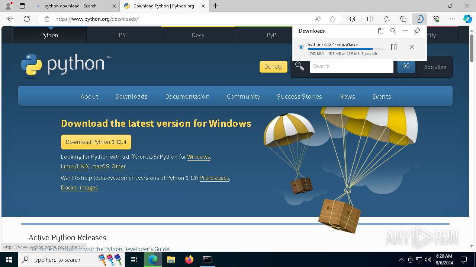Open more options in Downloads panel

pos(405,31)
